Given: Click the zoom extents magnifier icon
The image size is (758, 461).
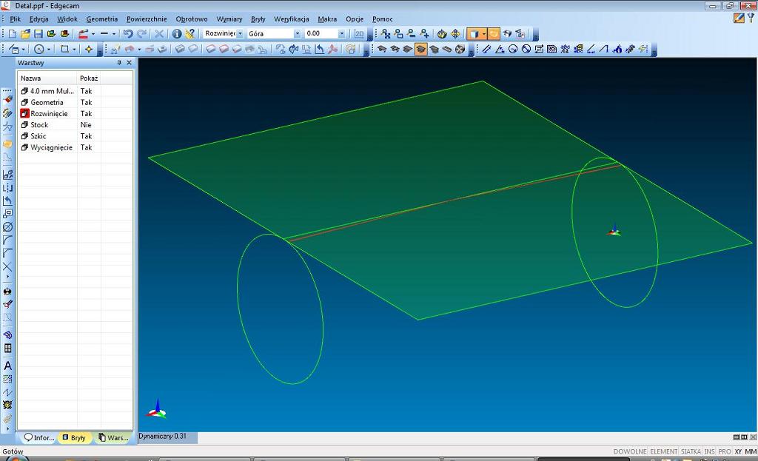Looking at the screenshot, I should click(x=385, y=34).
